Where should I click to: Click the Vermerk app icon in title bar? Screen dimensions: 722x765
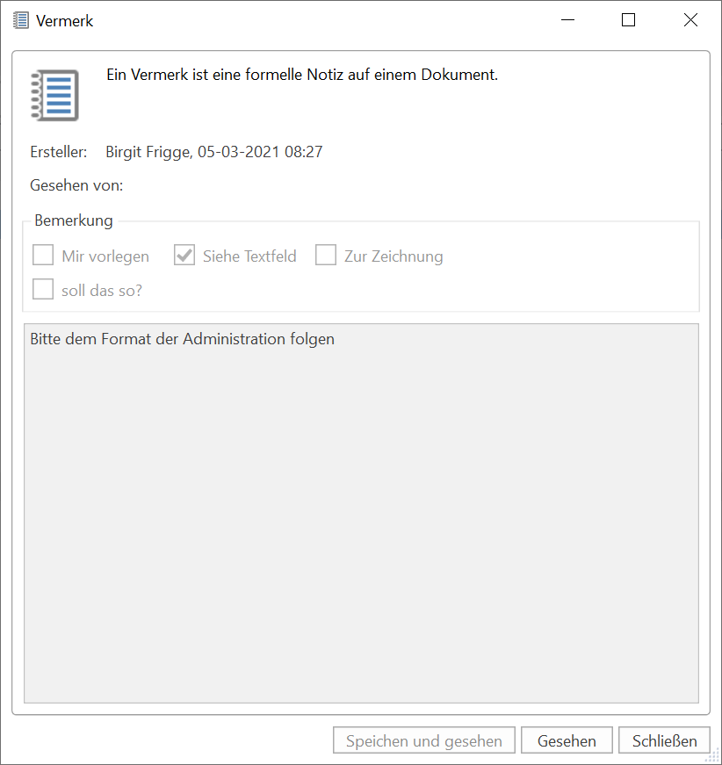20,20
